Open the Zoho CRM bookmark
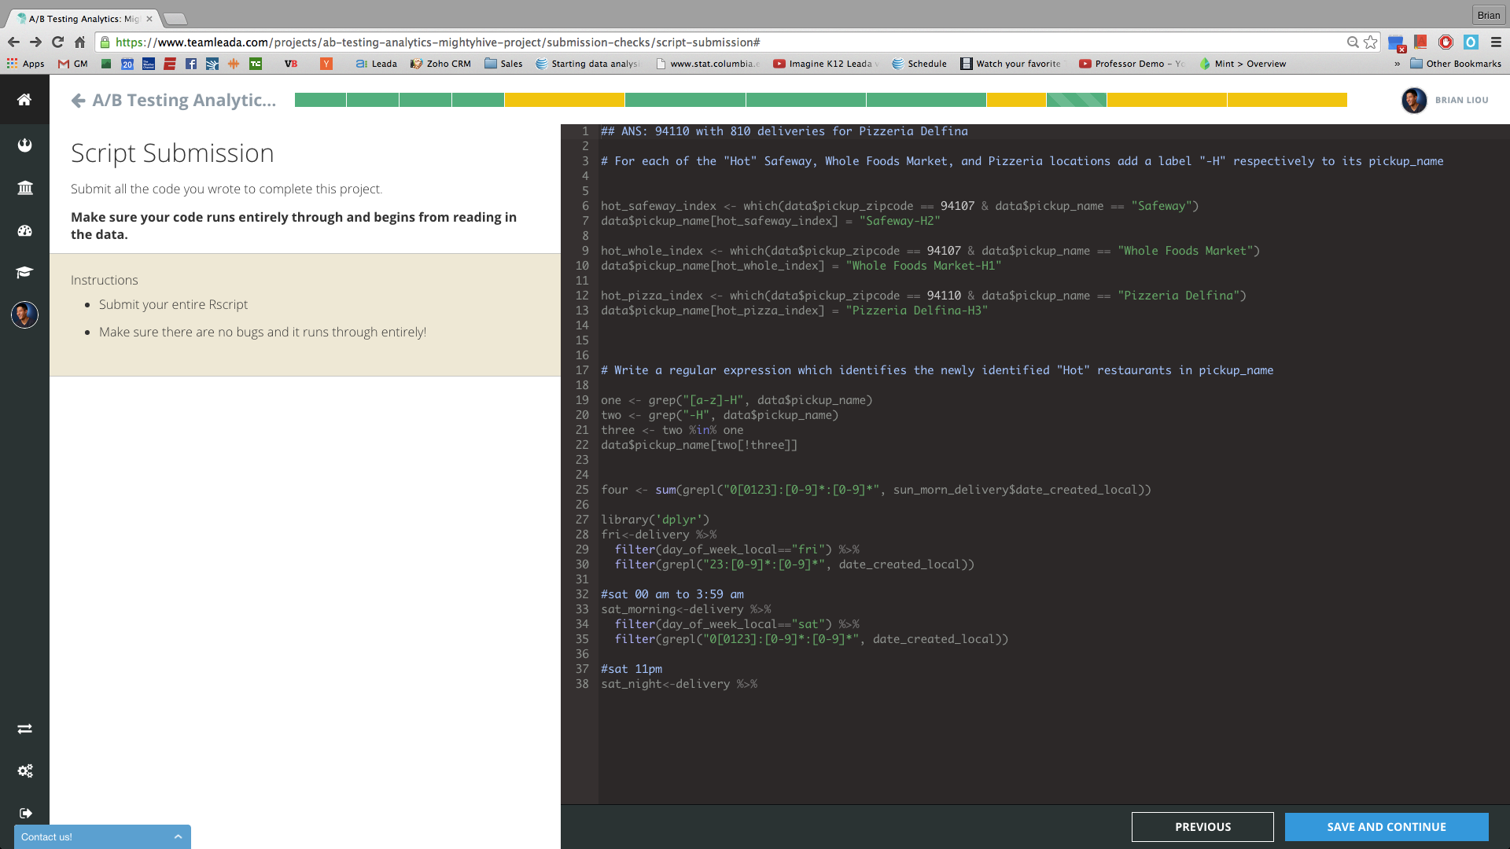Screen dimensions: 1510x849 [x=440, y=64]
